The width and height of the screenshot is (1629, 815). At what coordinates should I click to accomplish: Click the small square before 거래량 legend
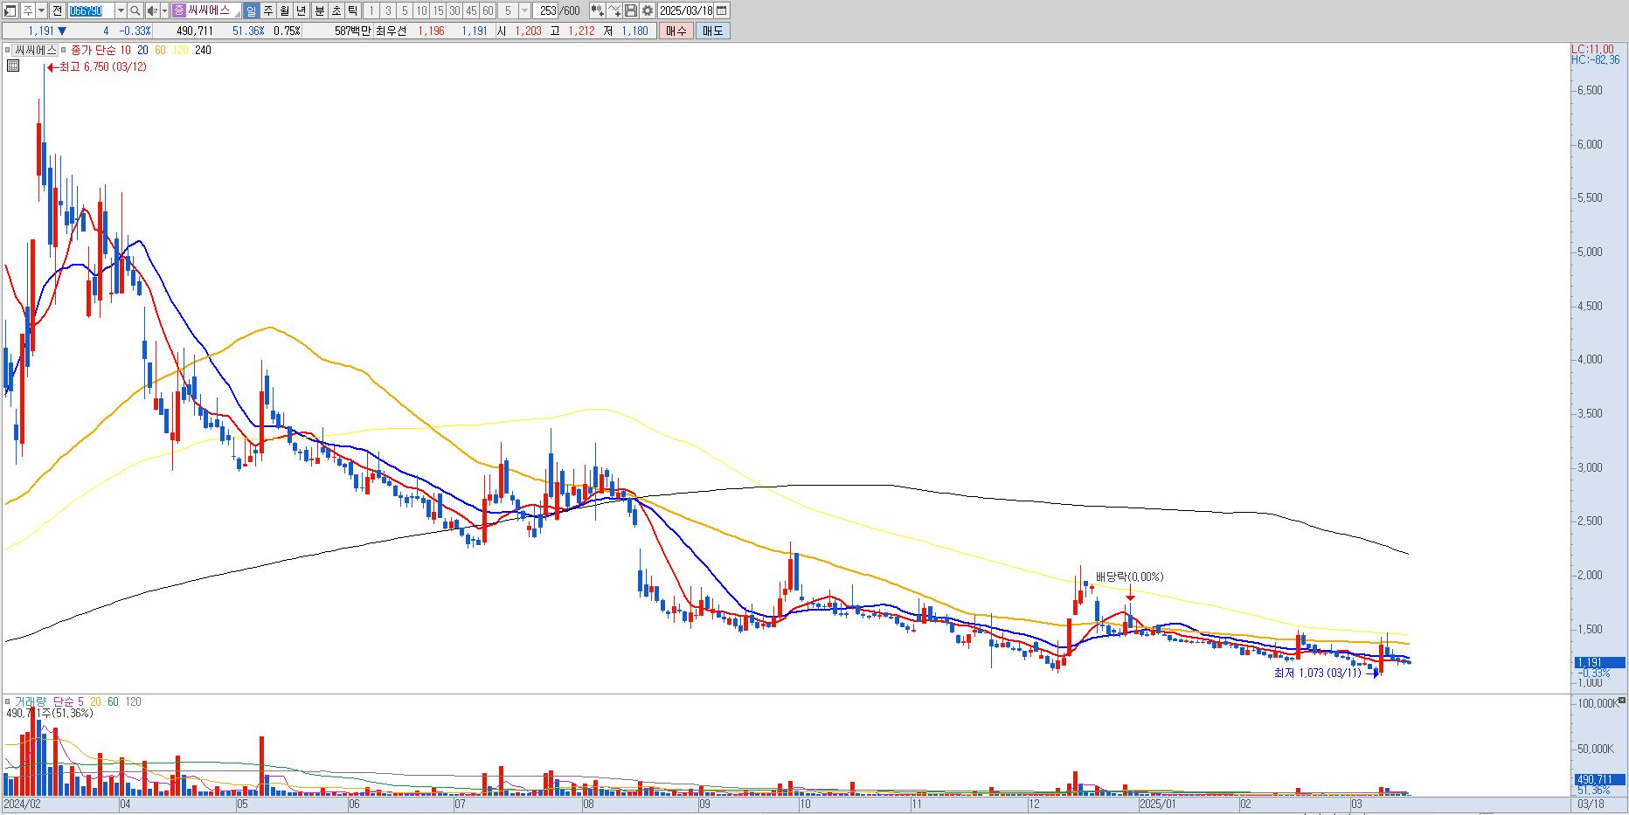tap(7, 701)
